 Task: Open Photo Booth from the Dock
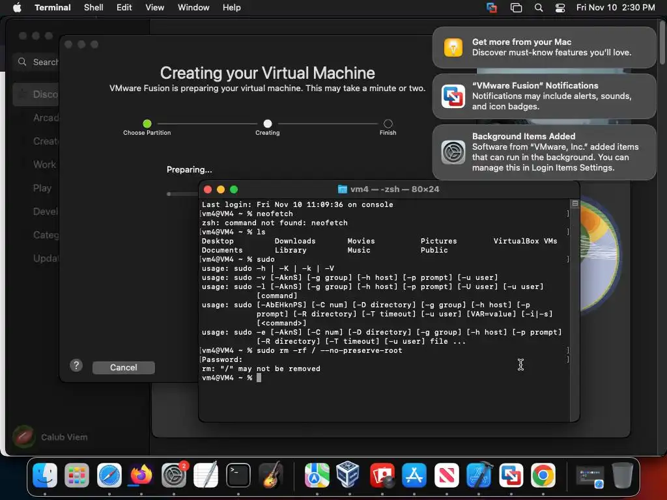(x=382, y=475)
